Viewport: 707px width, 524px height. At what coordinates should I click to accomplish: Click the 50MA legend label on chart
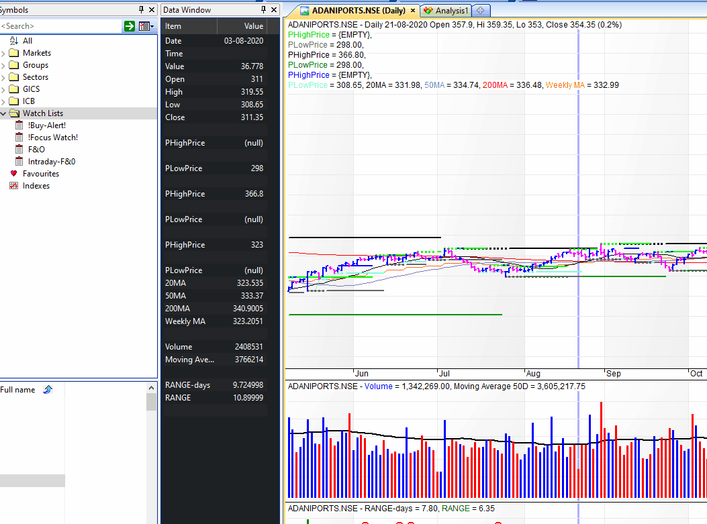point(434,85)
